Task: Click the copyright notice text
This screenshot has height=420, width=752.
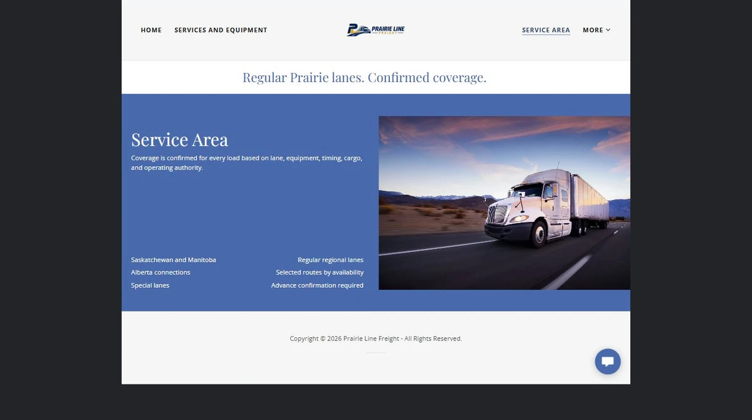Action: 376,339
